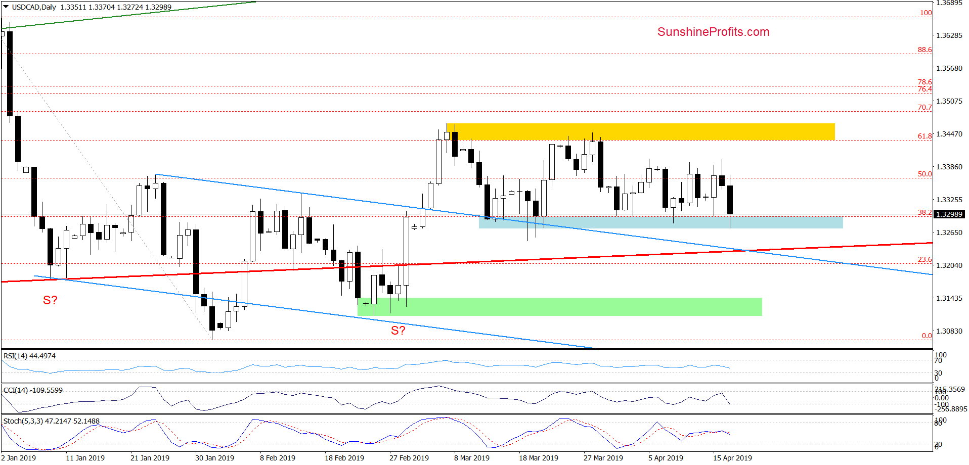This screenshot has width=969, height=465.
Task: Click price axis value 1.30830
Action: pos(949,331)
